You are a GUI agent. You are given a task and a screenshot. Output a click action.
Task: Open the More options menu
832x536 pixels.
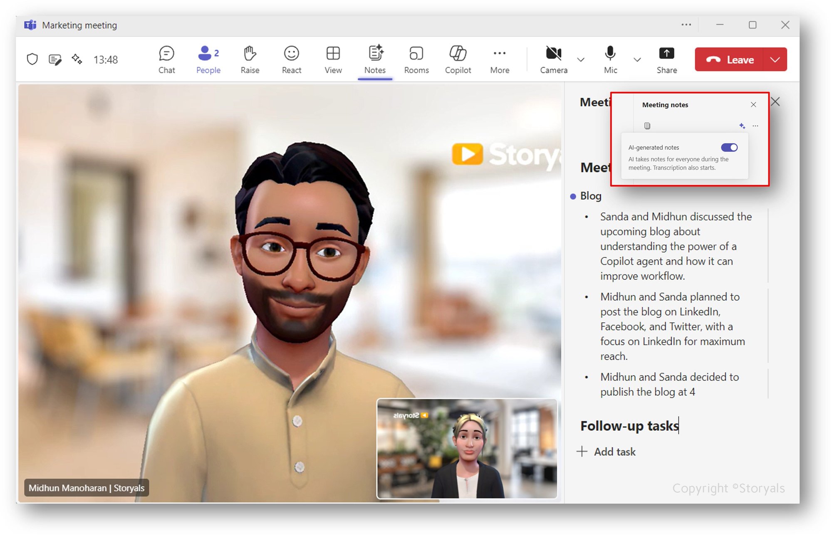[499, 59]
